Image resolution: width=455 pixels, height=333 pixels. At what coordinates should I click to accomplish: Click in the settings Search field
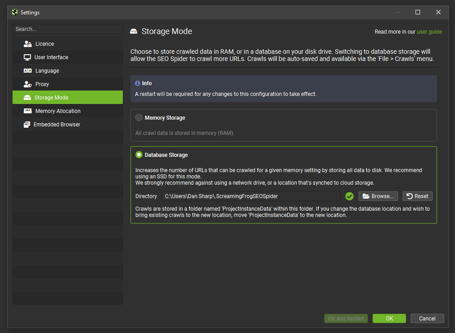tap(67, 29)
